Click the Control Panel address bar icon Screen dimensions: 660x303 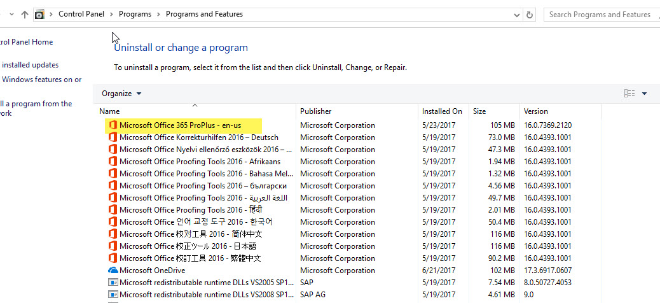pyautogui.click(x=39, y=15)
